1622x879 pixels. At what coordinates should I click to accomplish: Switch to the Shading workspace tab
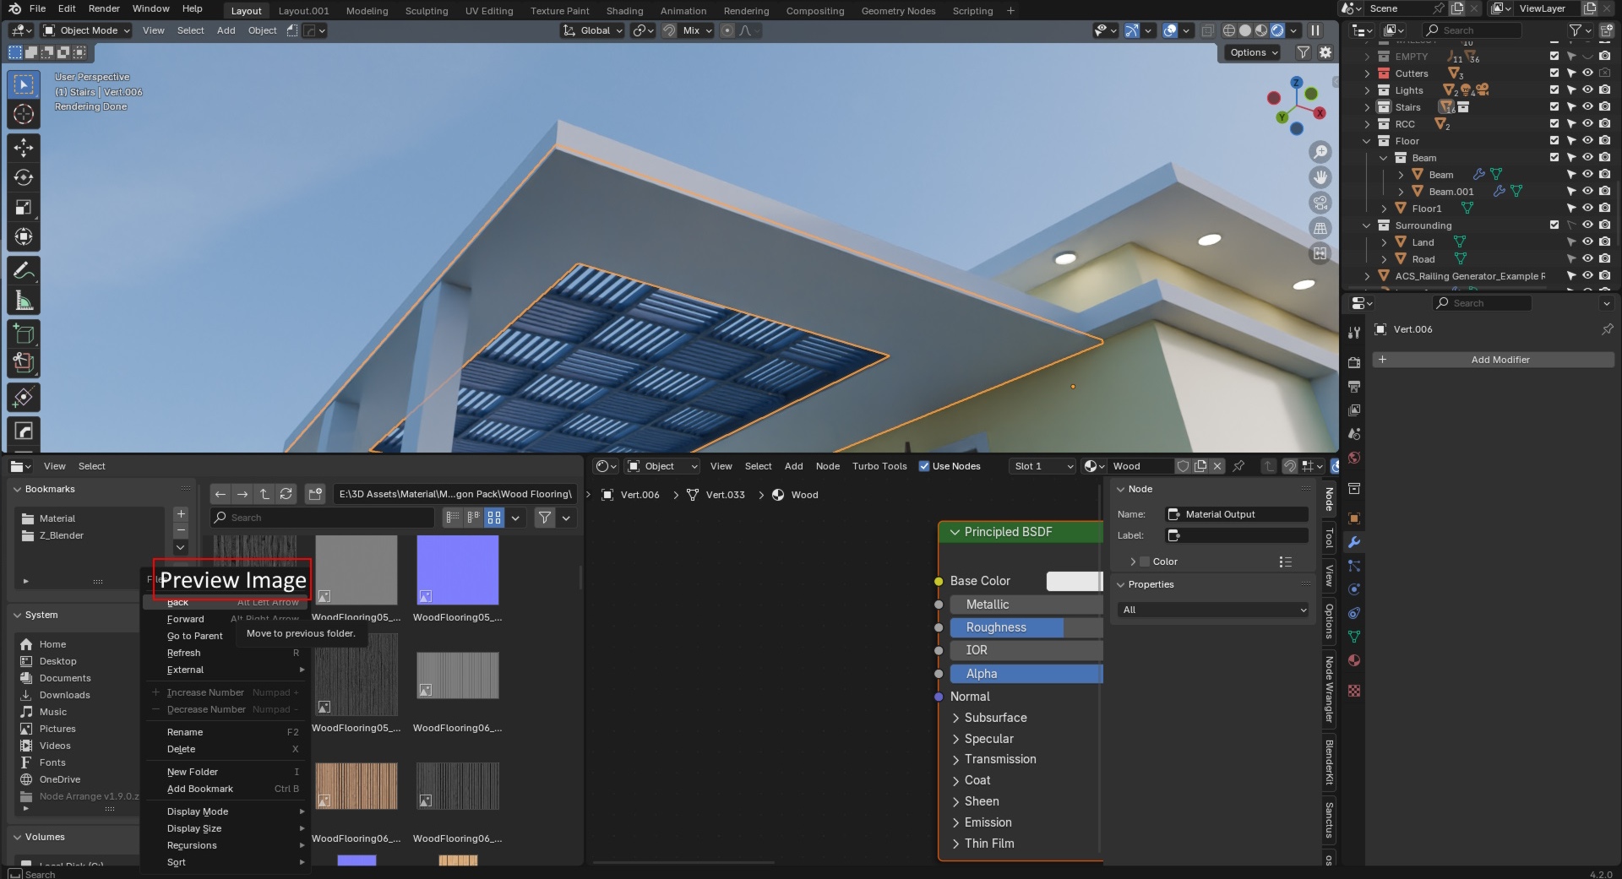point(624,11)
